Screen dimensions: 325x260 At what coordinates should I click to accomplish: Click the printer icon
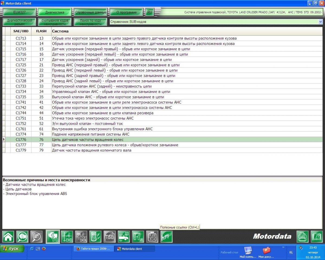(x=302, y=237)
